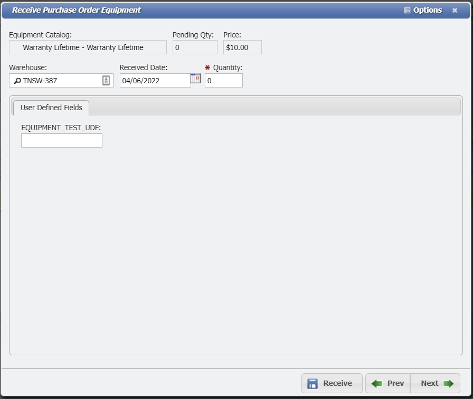Open the calendar picker for Received Date
The height and width of the screenshot is (399, 473).
pyautogui.click(x=195, y=77)
